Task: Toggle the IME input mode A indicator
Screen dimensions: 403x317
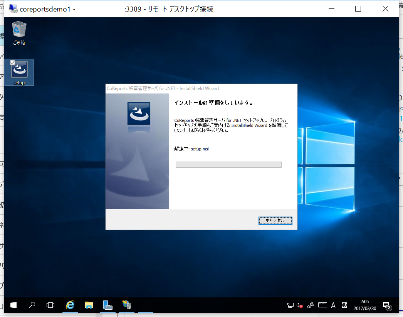Action: pos(333,305)
